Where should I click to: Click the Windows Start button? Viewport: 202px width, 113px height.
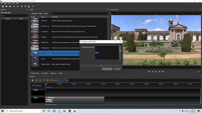[3, 111]
